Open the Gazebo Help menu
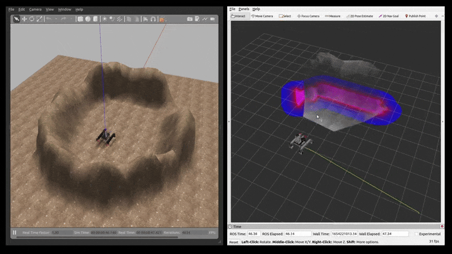 79,9
